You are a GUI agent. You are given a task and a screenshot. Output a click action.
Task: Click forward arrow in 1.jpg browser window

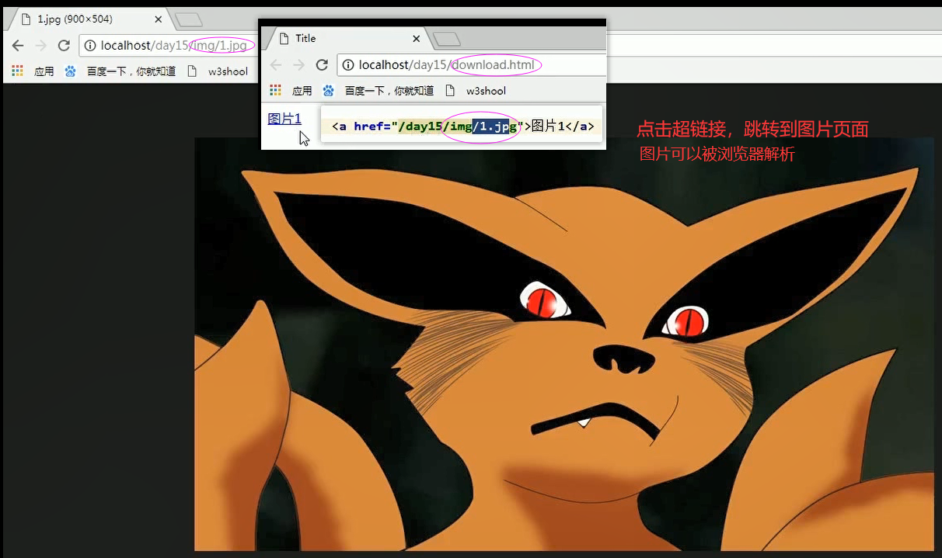pyautogui.click(x=41, y=46)
